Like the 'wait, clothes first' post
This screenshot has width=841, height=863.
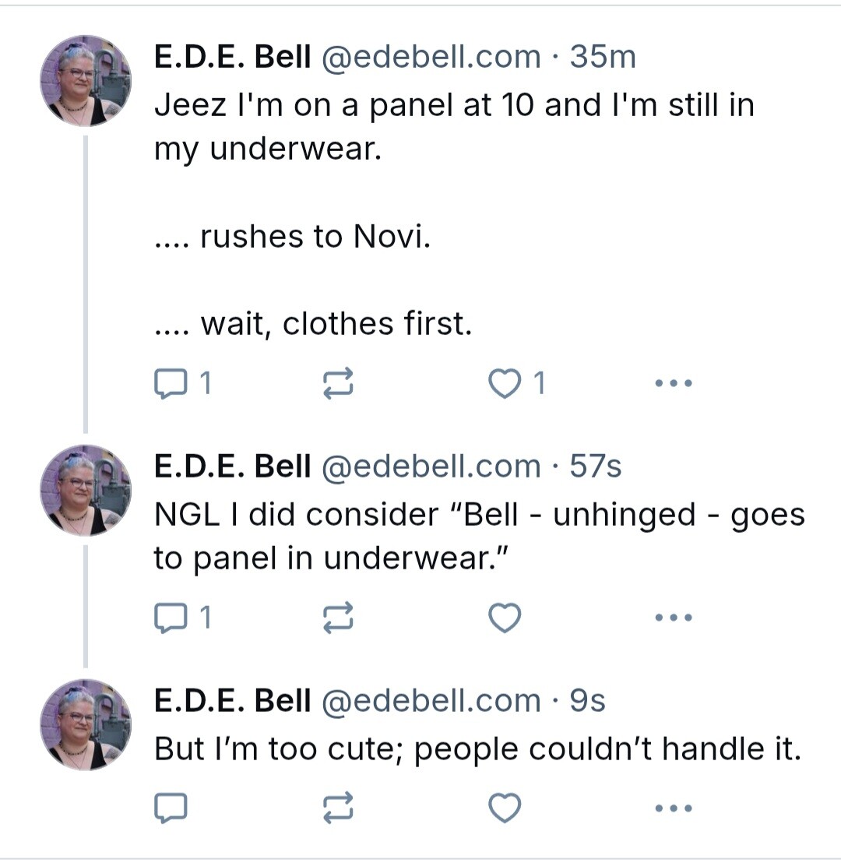click(x=517, y=383)
